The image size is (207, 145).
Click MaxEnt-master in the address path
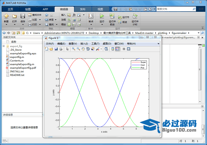(x=144, y=33)
